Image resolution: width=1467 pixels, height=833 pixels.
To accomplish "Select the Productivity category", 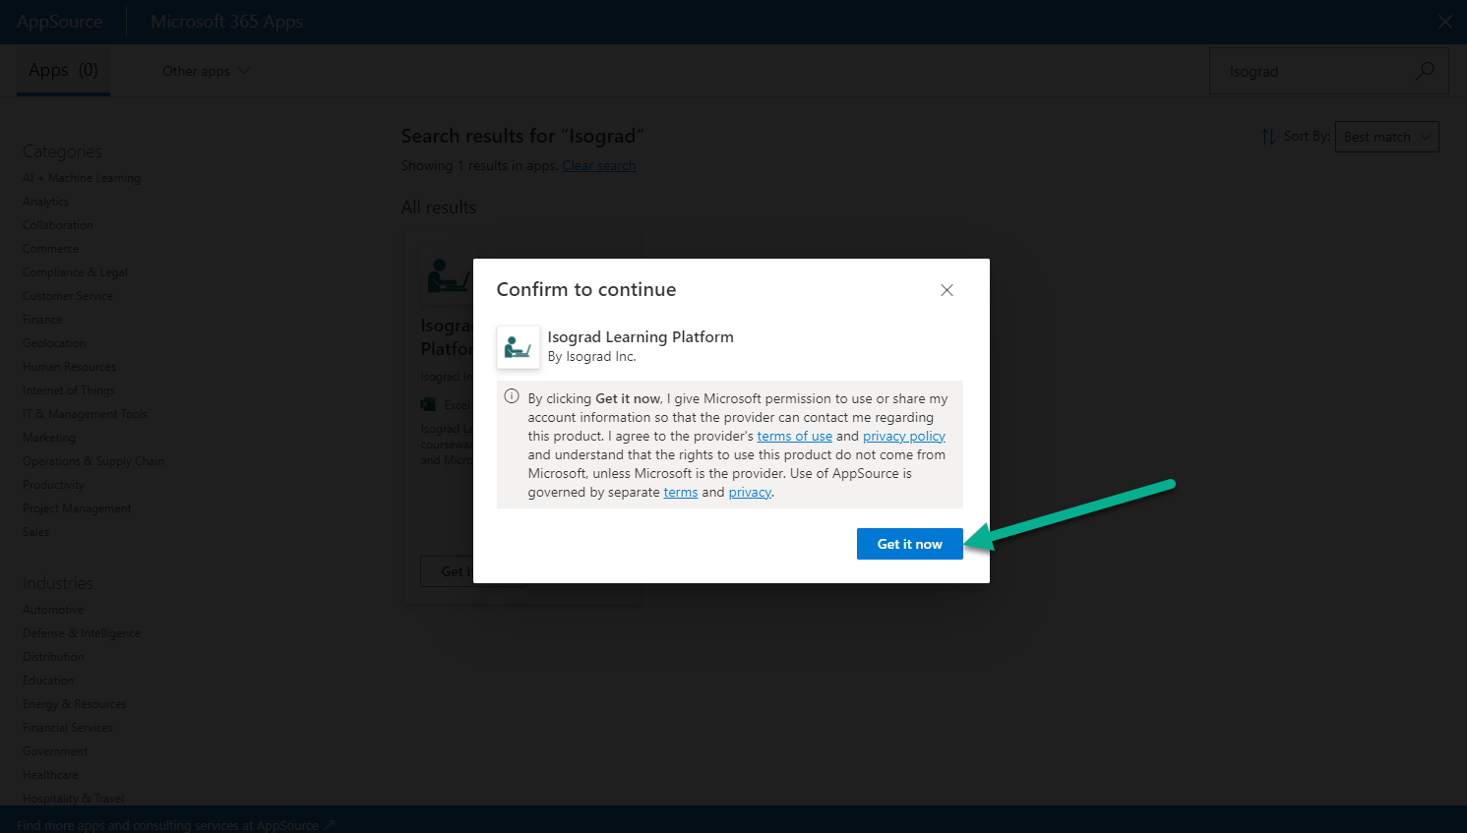I will tap(54, 485).
